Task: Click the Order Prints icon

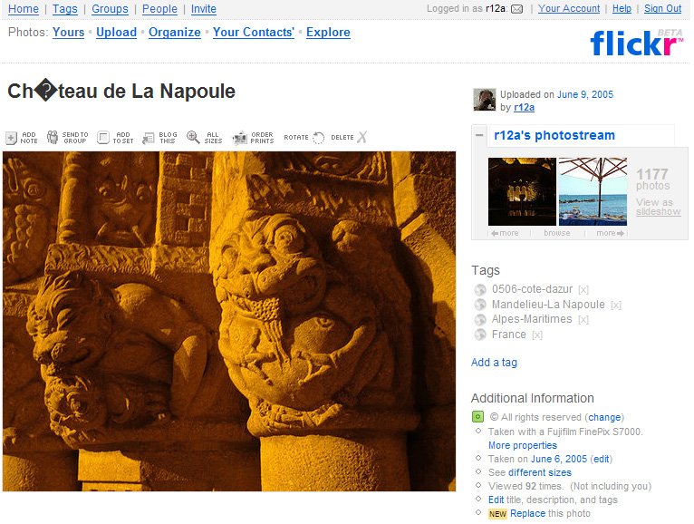Action: pos(240,138)
